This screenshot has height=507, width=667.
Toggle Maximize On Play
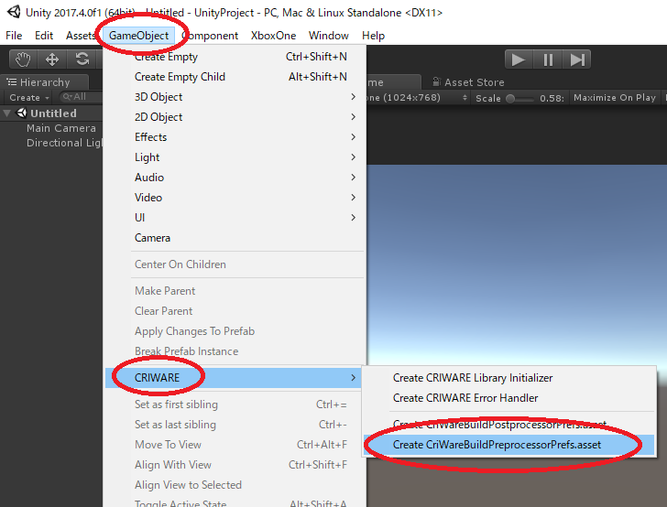tap(615, 98)
